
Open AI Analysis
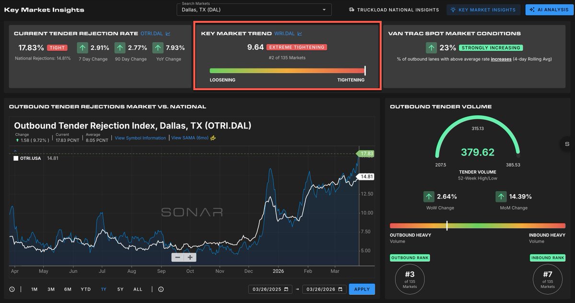[x=550, y=10]
